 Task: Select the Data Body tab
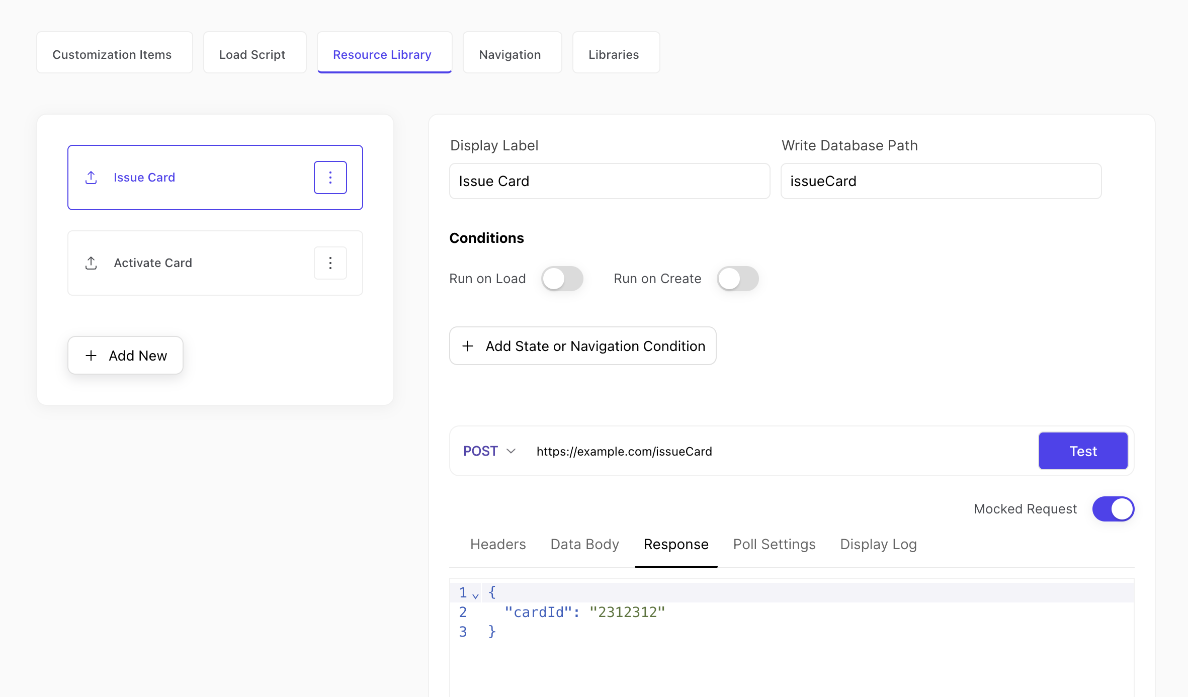point(584,544)
